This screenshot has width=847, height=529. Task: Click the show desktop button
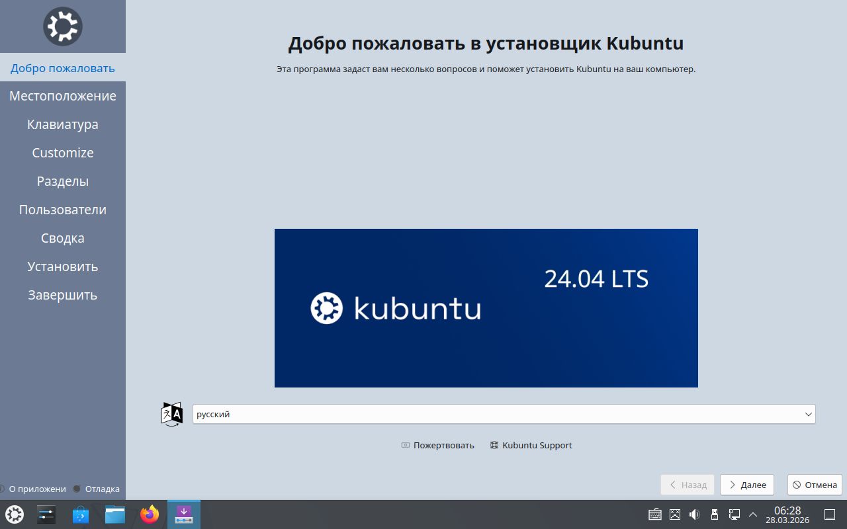pyautogui.click(x=830, y=514)
